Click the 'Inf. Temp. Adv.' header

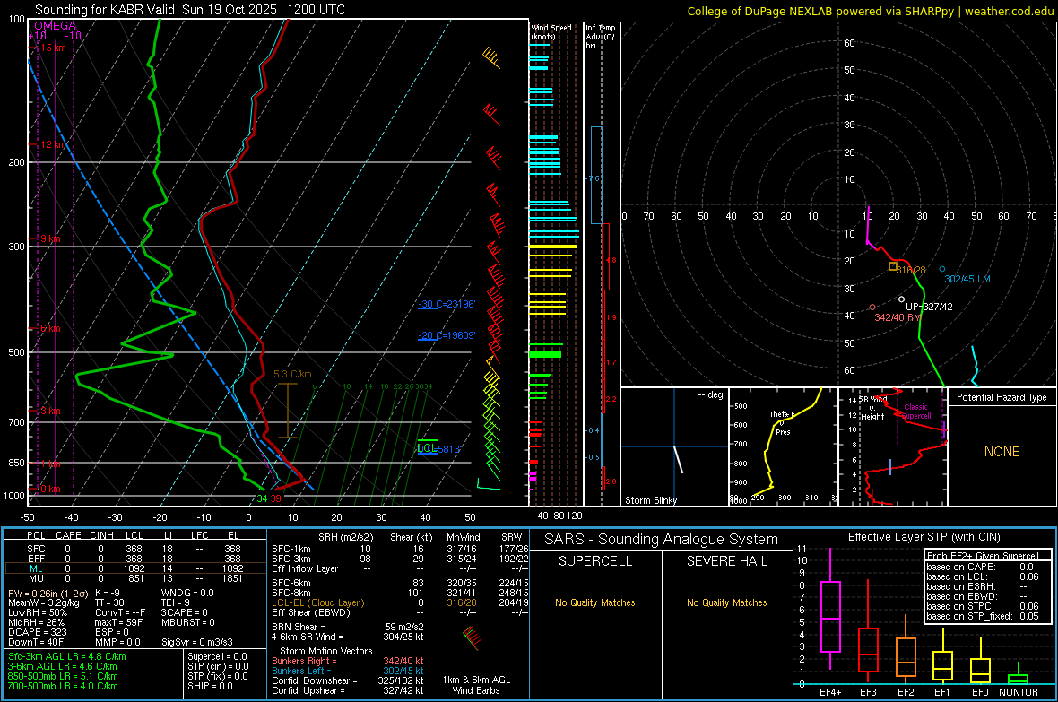pyautogui.click(x=601, y=37)
